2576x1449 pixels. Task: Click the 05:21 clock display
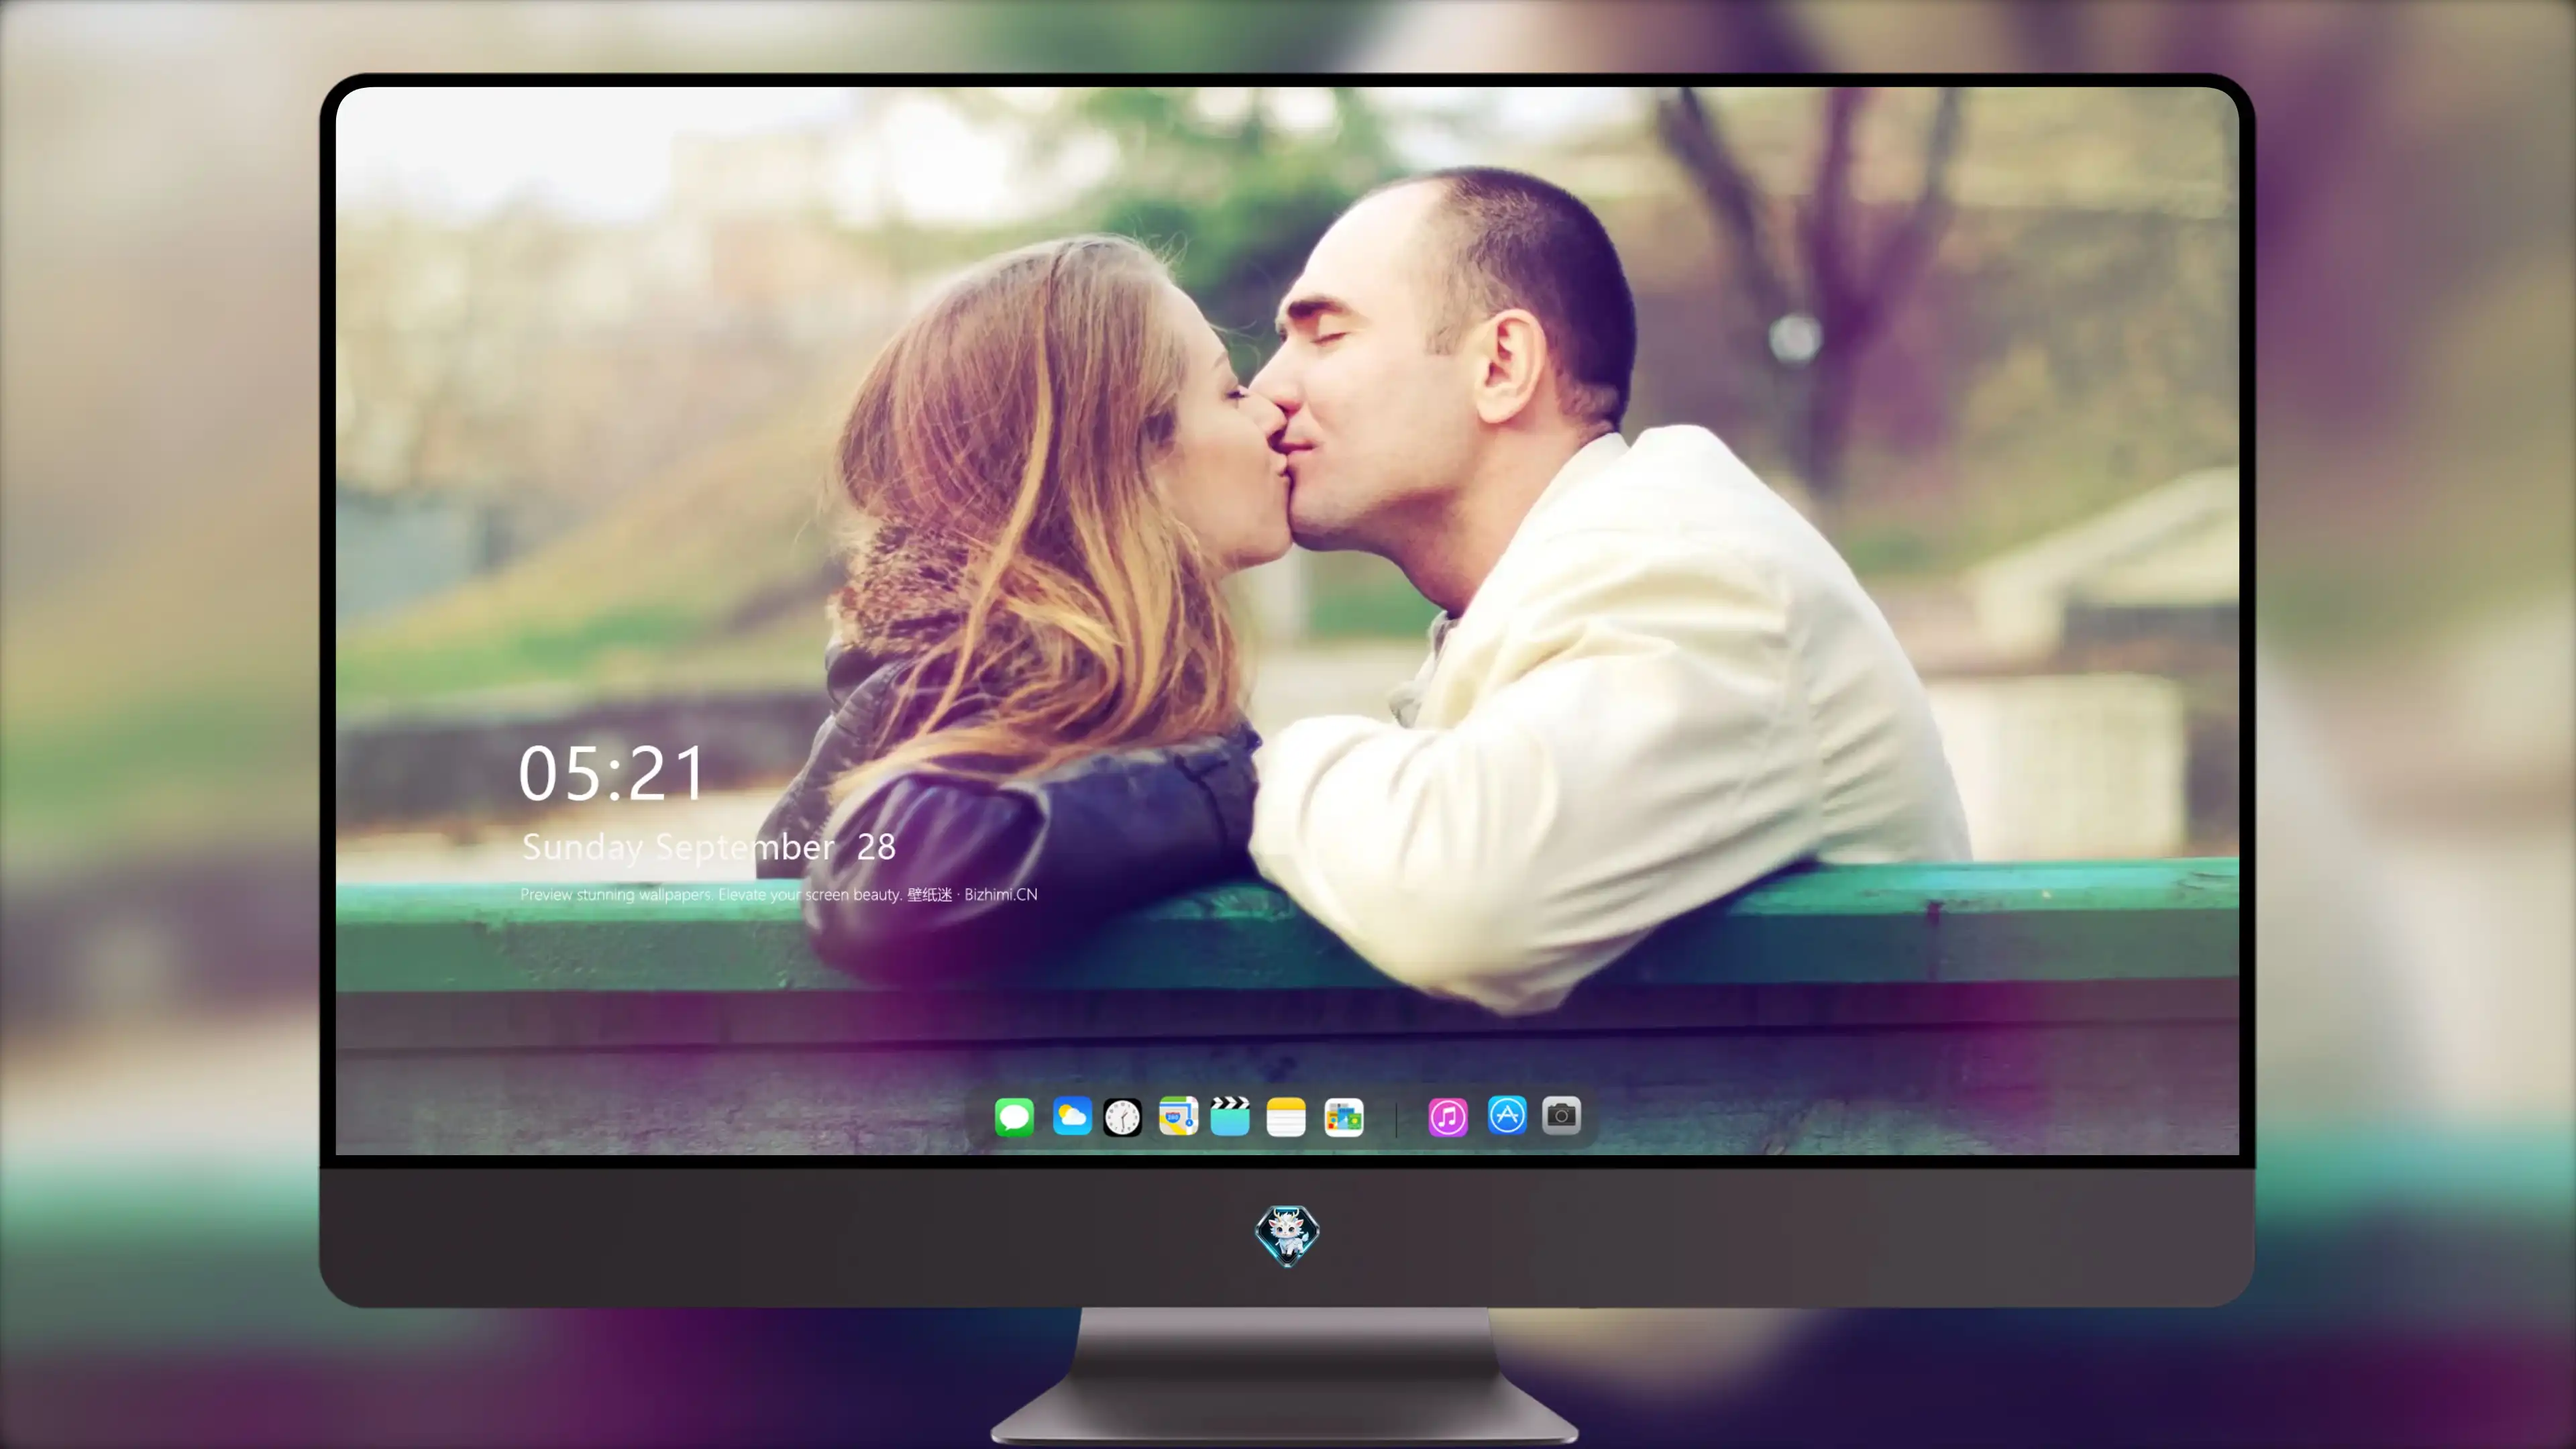point(612,774)
